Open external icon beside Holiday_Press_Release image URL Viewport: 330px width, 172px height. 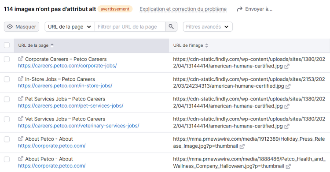coord(242,146)
